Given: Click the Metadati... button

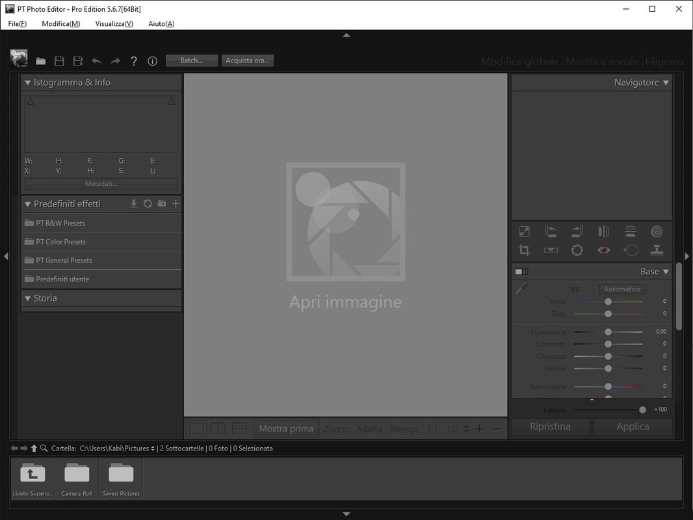Looking at the screenshot, I should 101,184.
